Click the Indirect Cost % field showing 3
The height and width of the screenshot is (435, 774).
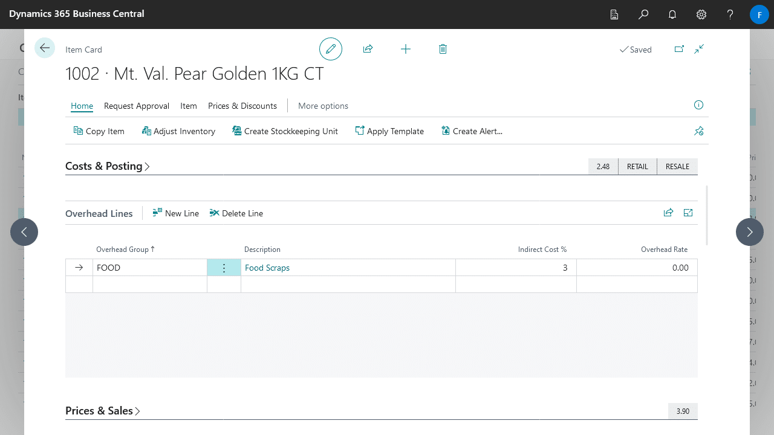(515, 268)
